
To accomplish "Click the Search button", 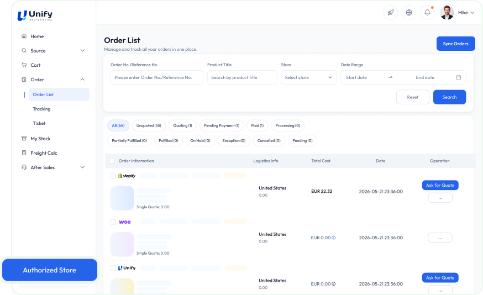I will [449, 97].
